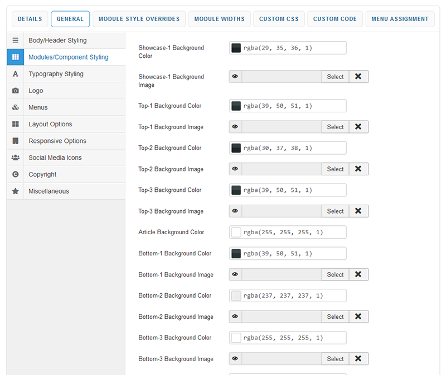
Task: Preview Showcase-1 Background Image with eye icon
Action: point(235,77)
